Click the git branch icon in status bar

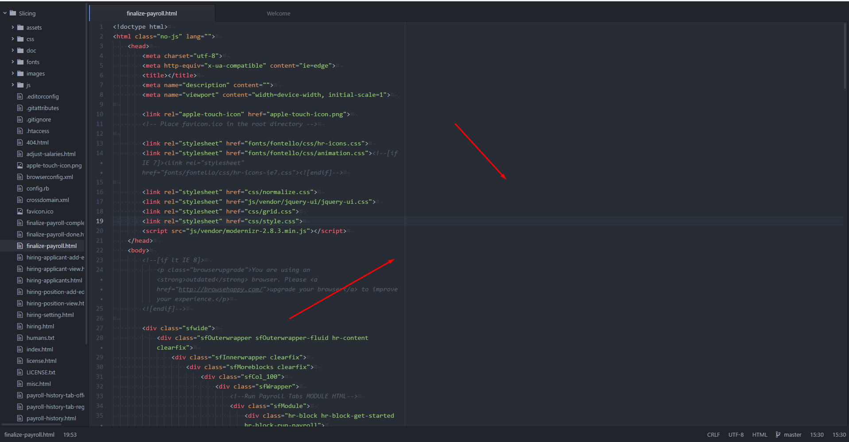[x=778, y=434]
